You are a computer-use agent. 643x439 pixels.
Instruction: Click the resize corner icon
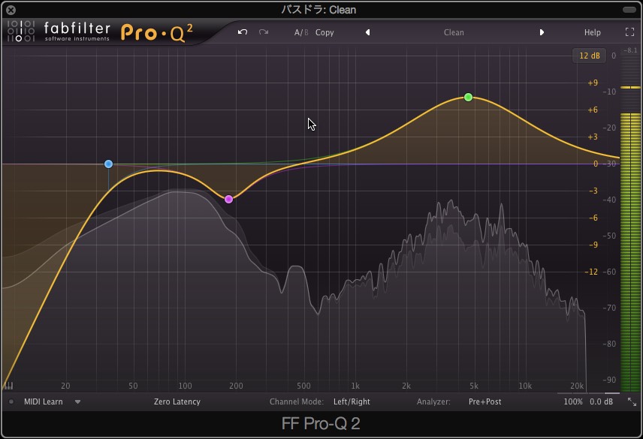click(632, 401)
